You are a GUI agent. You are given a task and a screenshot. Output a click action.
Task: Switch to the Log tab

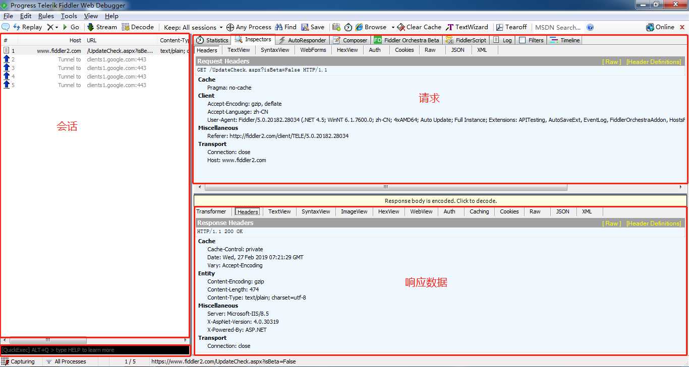[x=502, y=40]
